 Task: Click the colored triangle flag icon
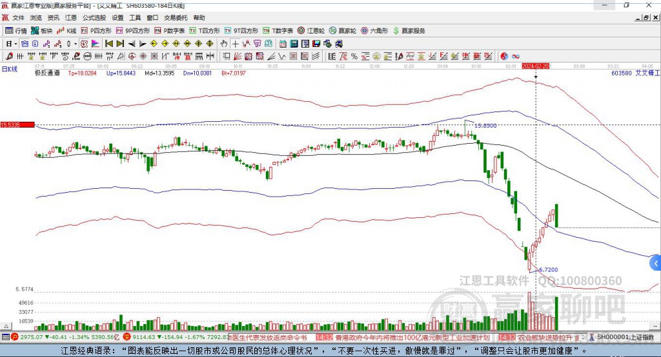click(96, 44)
